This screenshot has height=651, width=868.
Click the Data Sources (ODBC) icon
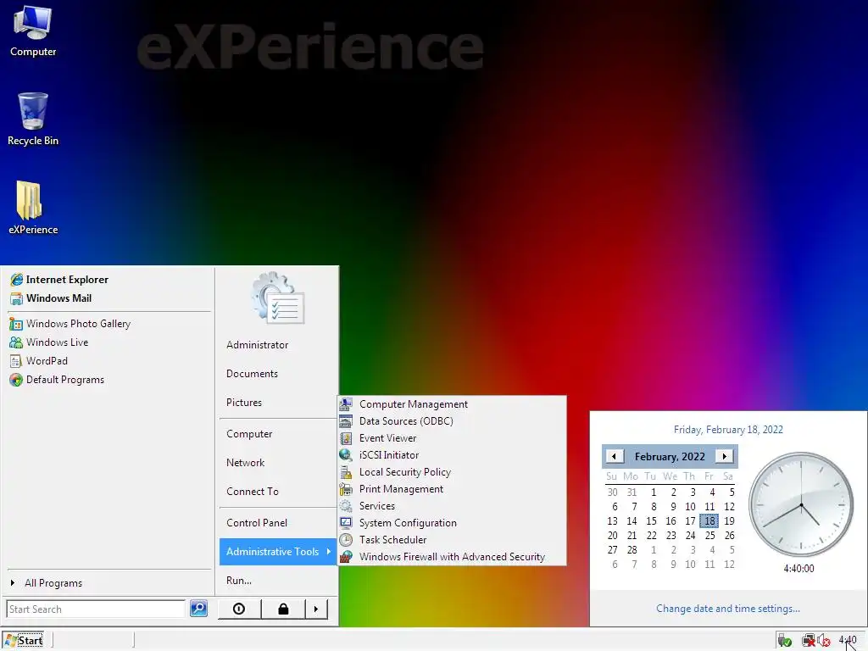[346, 421]
